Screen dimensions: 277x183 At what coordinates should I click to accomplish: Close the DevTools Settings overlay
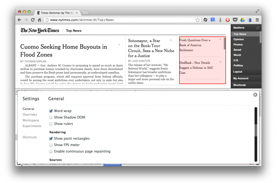(255, 95)
